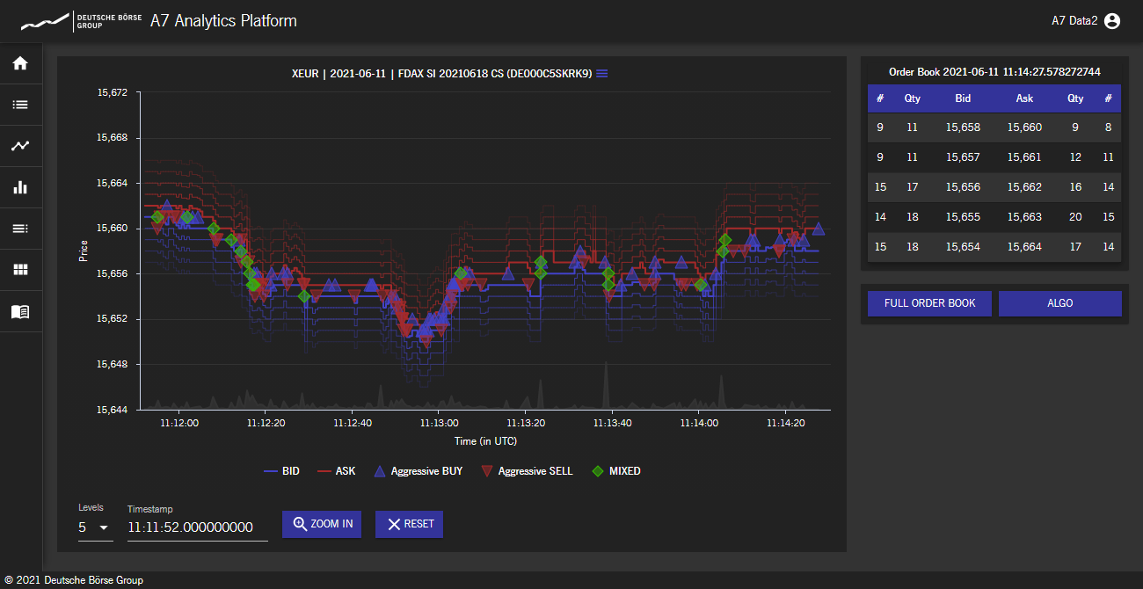The width and height of the screenshot is (1143, 589).
Task: Click the ALGO button
Action: point(1059,303)
